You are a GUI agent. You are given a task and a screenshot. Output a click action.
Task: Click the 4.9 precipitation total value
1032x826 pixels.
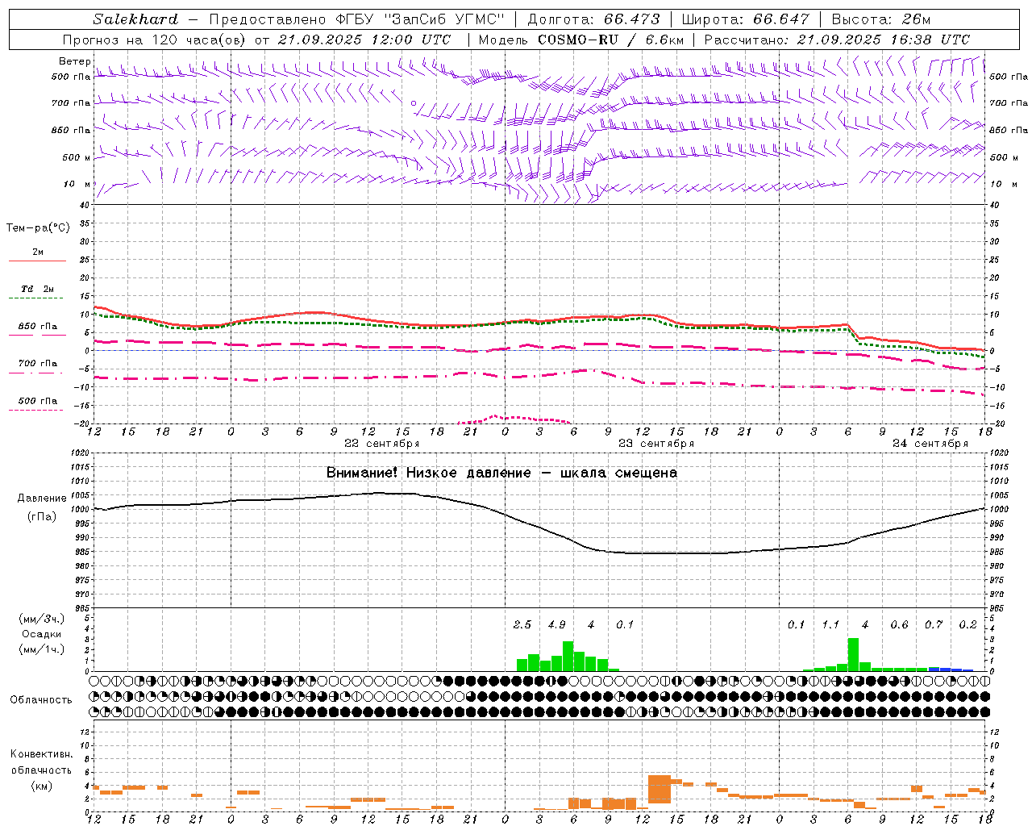pos(556,625)
